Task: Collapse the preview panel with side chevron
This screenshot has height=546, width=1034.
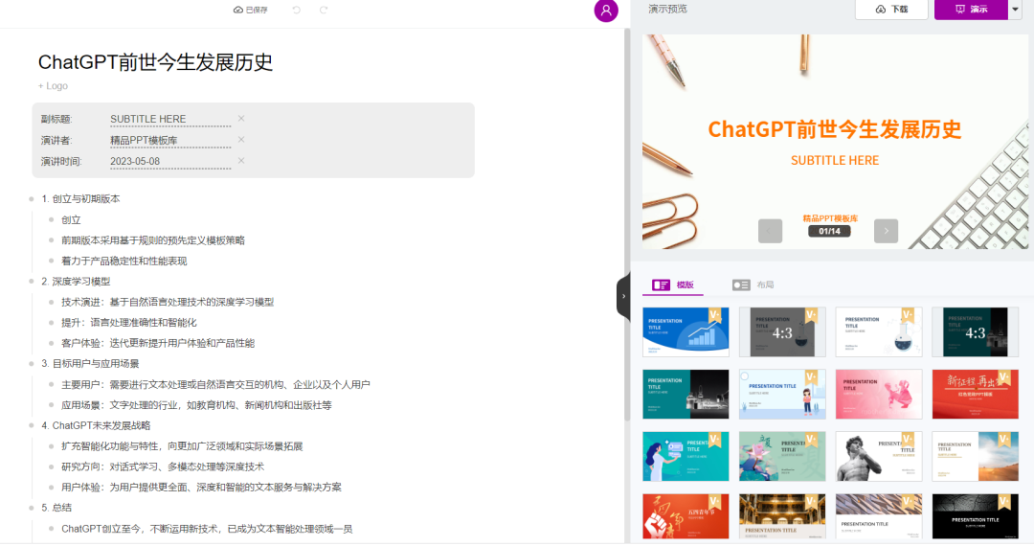Action: 623,297
